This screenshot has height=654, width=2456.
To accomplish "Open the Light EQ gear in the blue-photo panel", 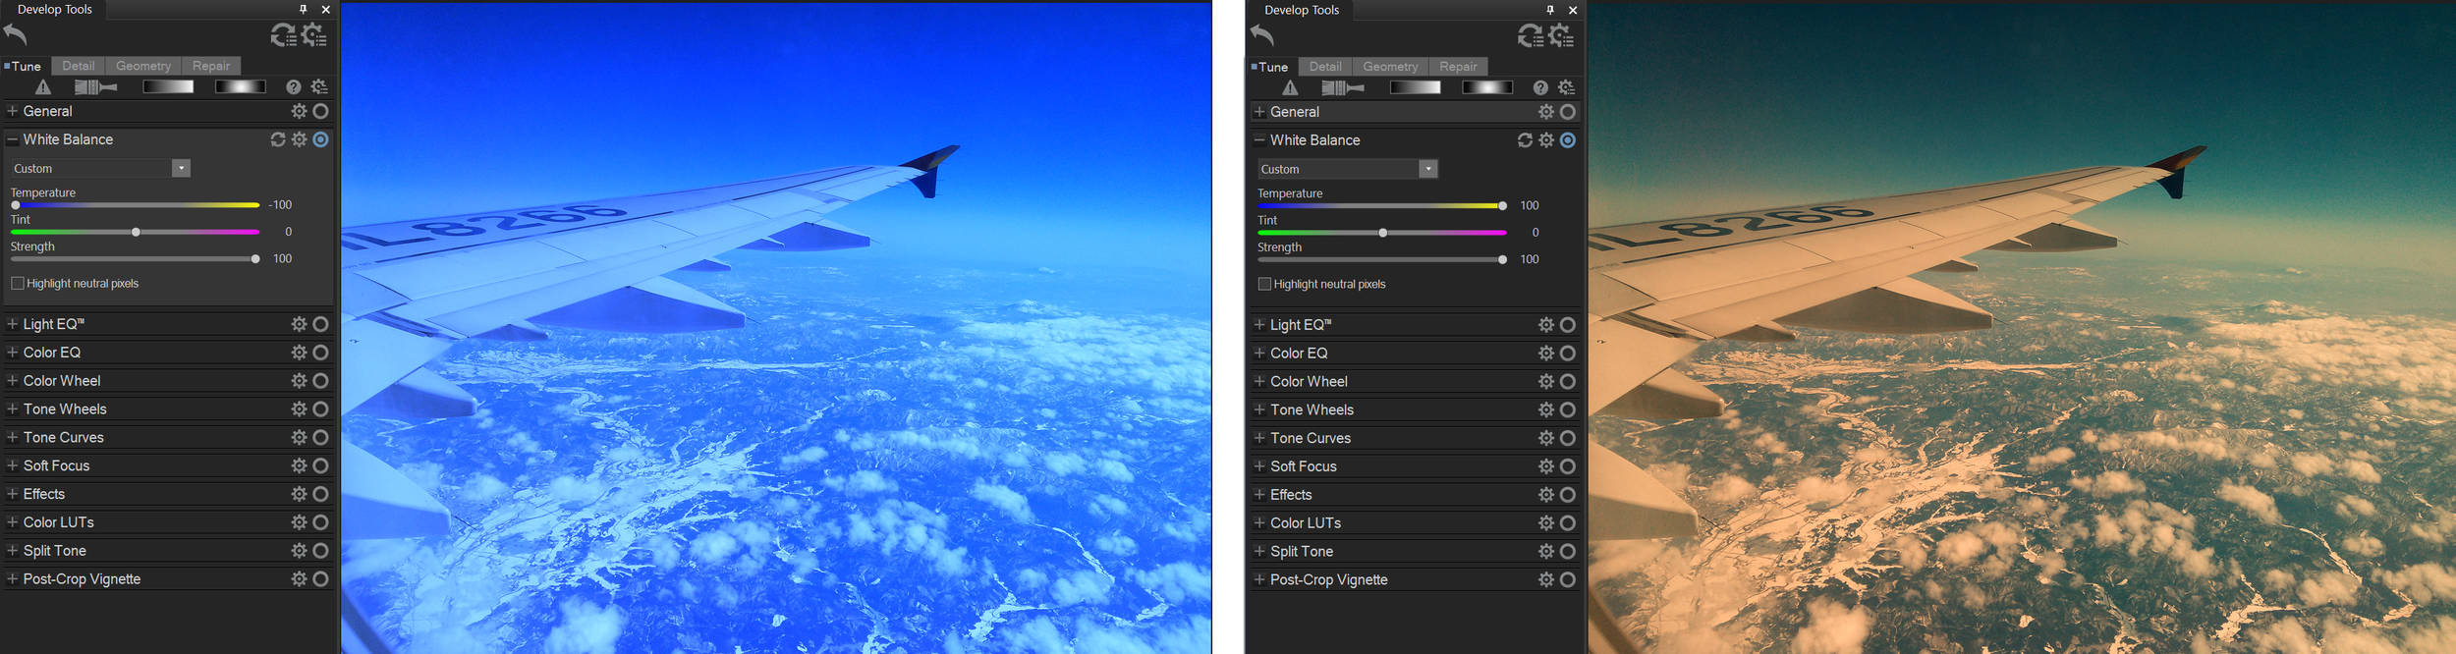I will [x=300, y=324].
